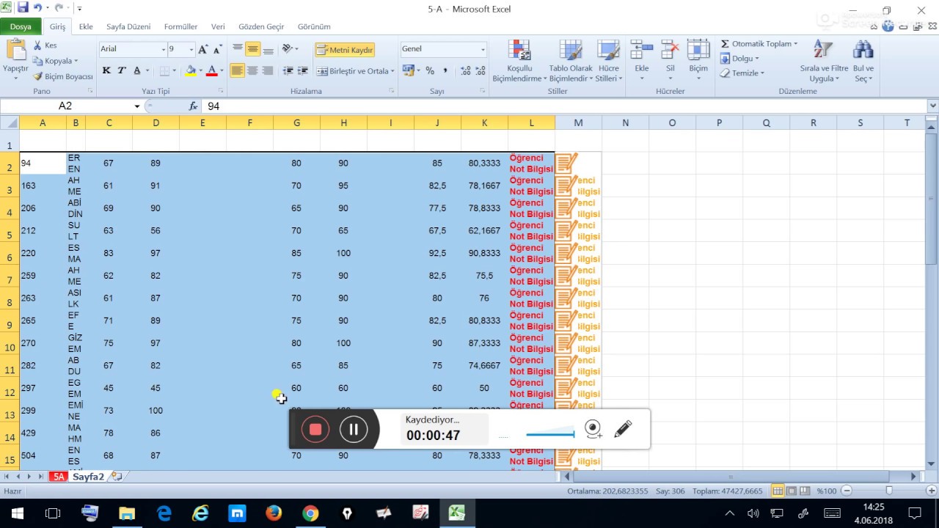Apply percent style to the selection
This screenshot has width=939, height=528.
[430, 71]
